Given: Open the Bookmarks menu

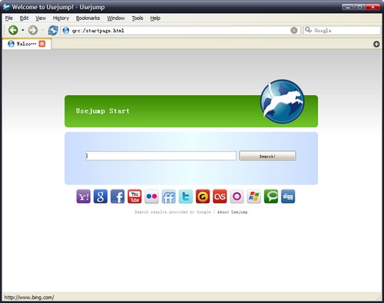Looking at the screenshot, I should click(88, 18).
